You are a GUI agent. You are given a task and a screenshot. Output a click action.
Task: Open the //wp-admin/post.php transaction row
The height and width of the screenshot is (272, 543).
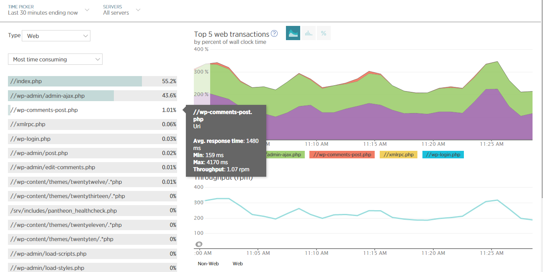[92, 153]
